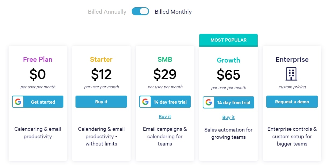Click the SMB plan title
Viewport: 331px width, 167px height.
[x=165, y=59]
